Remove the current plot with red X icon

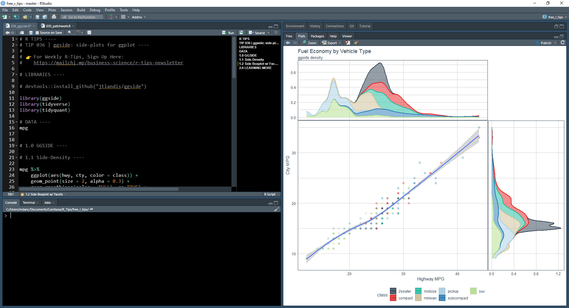pos(348,43)
